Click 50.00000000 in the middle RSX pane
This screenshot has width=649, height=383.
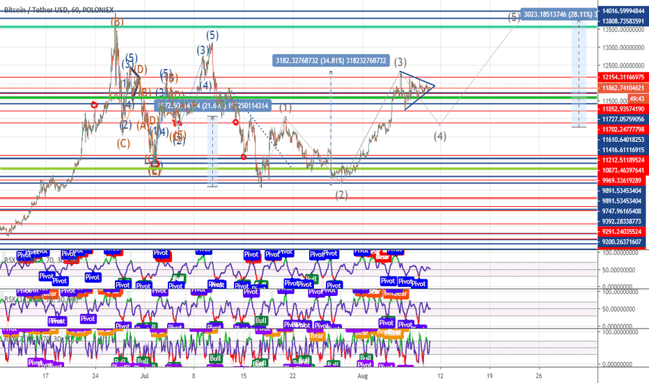[618, 309]
